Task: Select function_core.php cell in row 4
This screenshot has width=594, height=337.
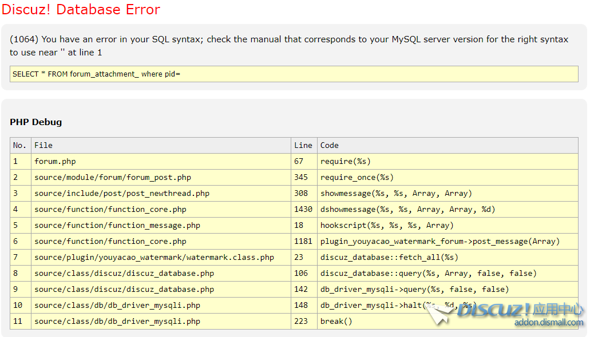Action: point(161,210)
